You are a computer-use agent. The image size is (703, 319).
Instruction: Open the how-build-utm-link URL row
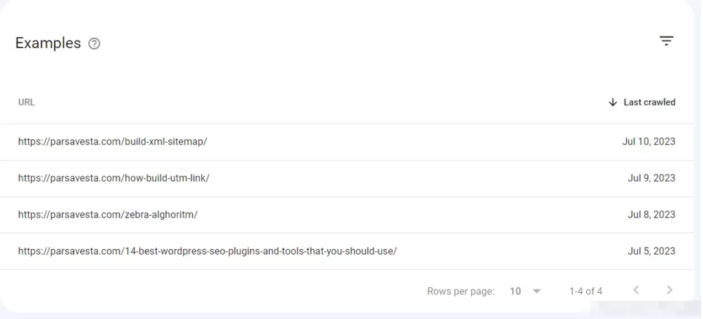click(347, 178)
